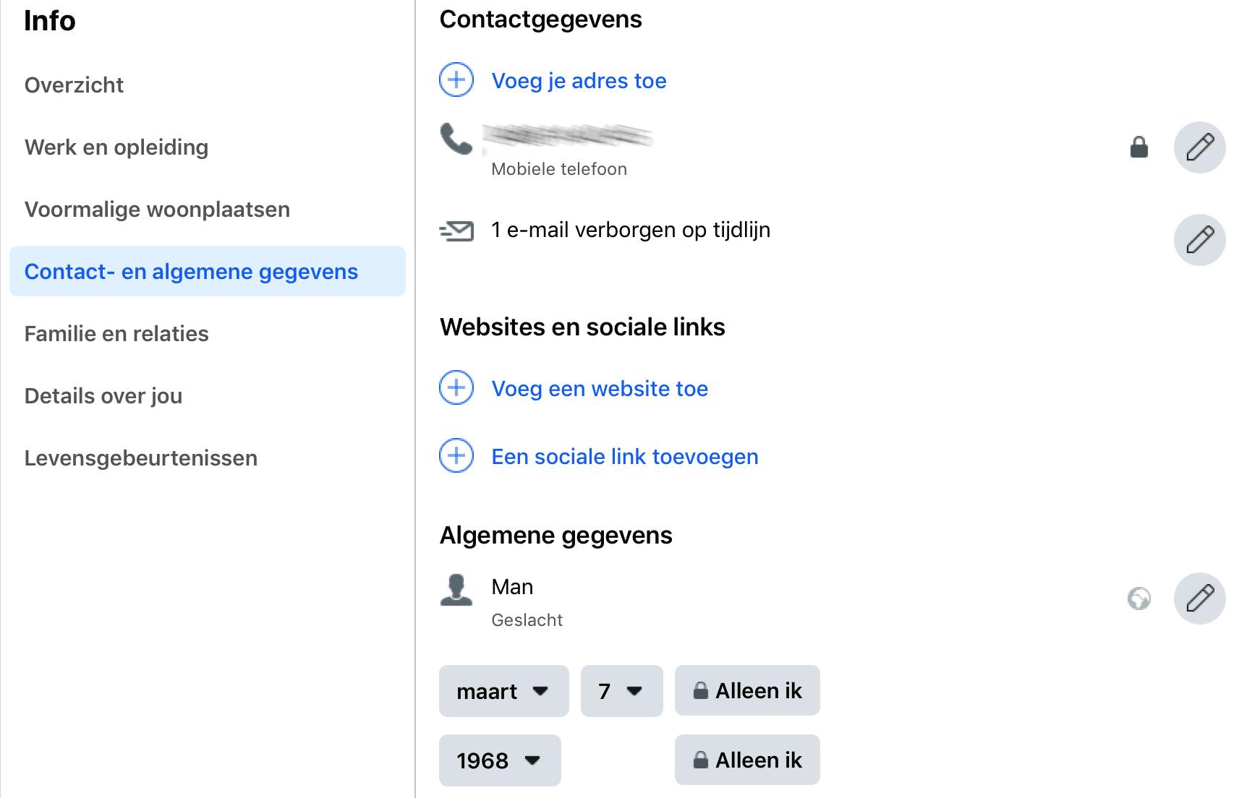Click the Voeg je adres toe link

[579, 81]
